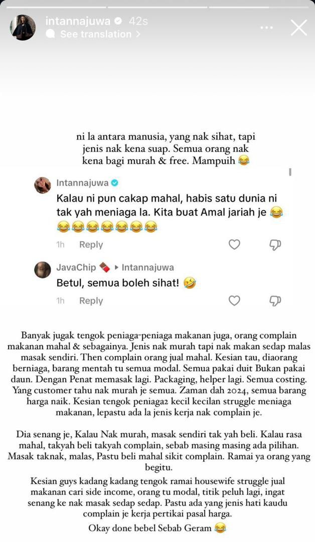
Task: Like JavaChip's comment with heart icon
Action: (235, 301)
